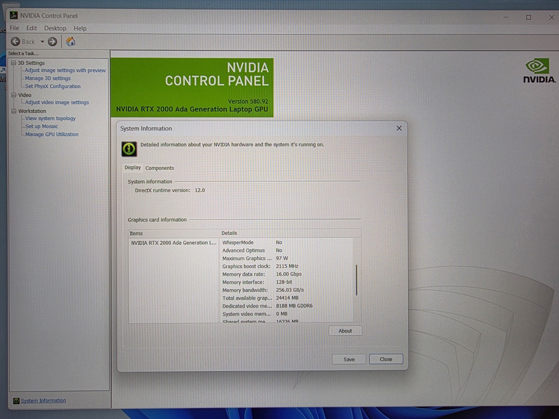Close the System Information dialog with X
The height and width of the screenshot is (419, 559).
(399, 128)
